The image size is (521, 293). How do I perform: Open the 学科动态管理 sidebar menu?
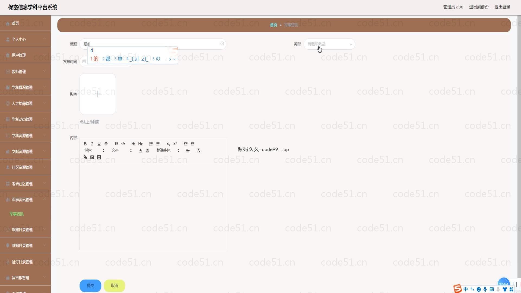pos(25,119)
